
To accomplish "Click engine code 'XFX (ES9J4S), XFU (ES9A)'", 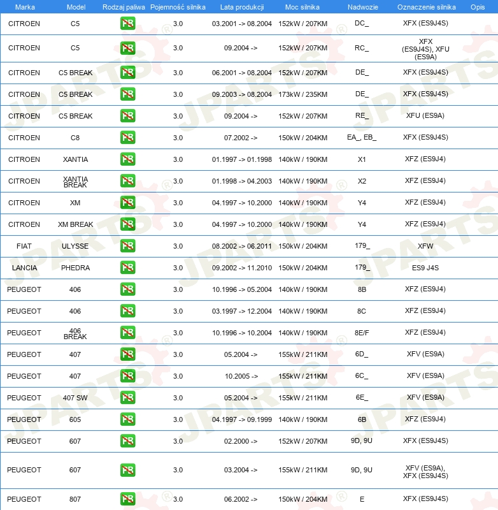I will [425, 49].
